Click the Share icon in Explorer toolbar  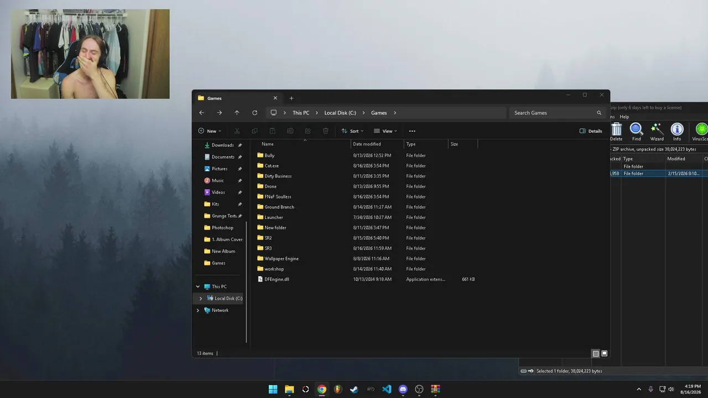click(308, 131)
